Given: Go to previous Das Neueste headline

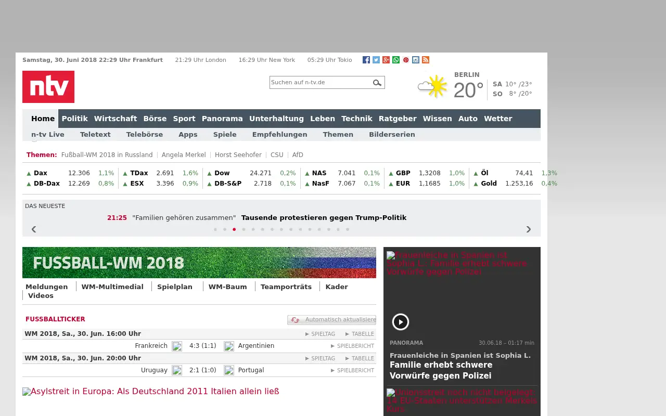Looking at the screenshot, I should pyautogui.click(x=34, y=229).
